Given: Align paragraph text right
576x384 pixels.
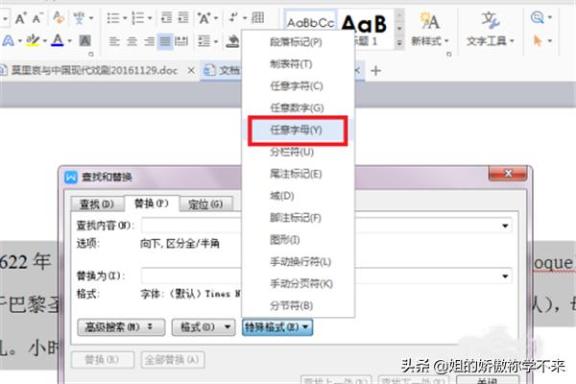Looking at the screenshot, I should pyautogui.click(x=149, y=41).
